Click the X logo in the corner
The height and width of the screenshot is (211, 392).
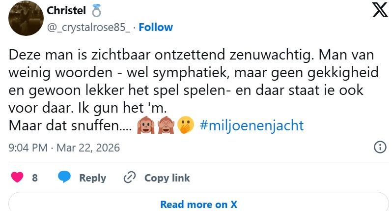[x=380, y=10]
